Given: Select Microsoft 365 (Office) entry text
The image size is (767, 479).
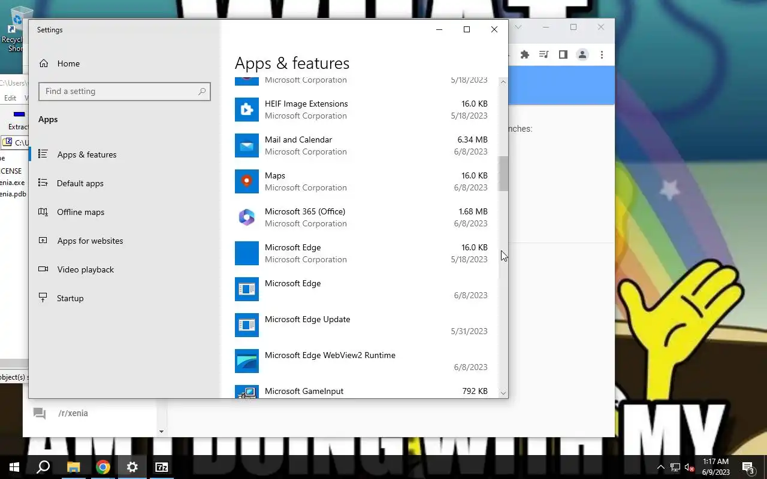Looking at the screenshot, I should pyautogui.click(x=305, y=211).
